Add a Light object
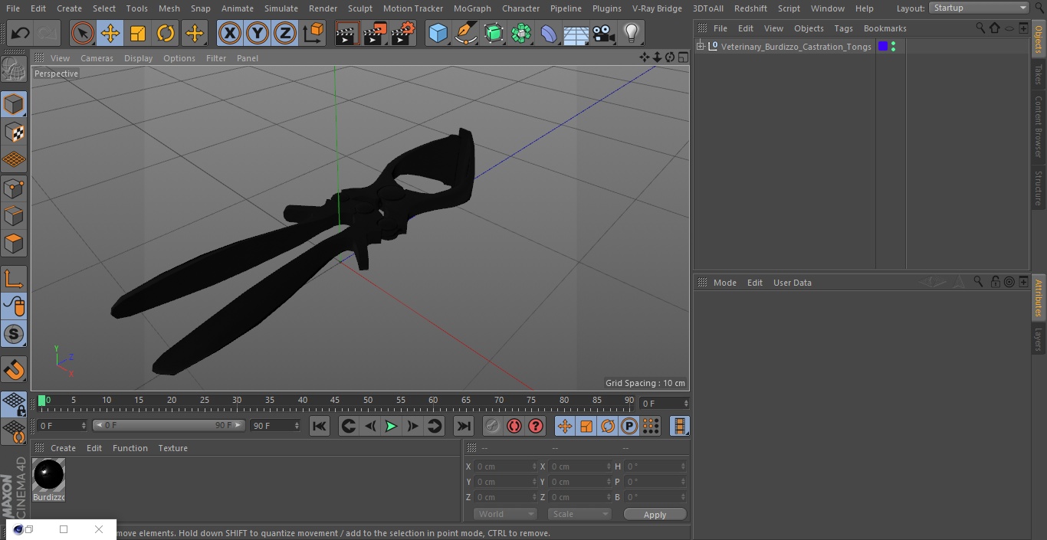 pyautogui.click(x=631, y=33)
